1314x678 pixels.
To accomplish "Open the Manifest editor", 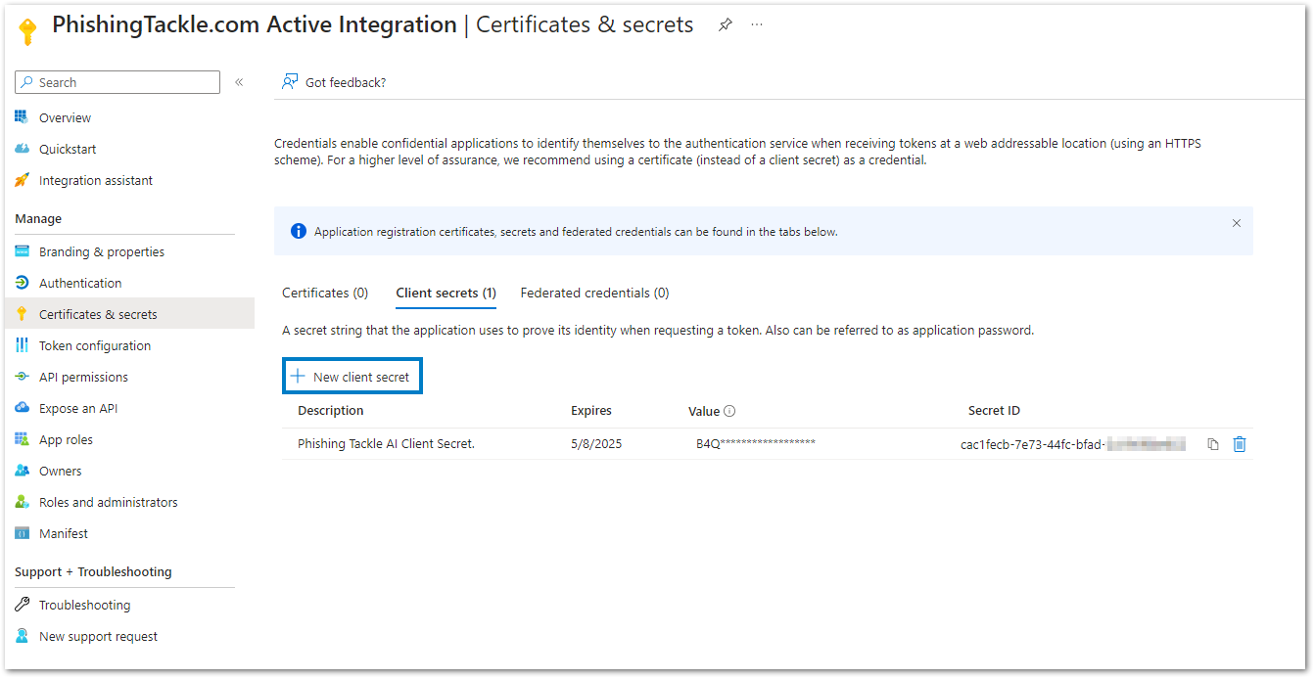I will click(64, 533).
